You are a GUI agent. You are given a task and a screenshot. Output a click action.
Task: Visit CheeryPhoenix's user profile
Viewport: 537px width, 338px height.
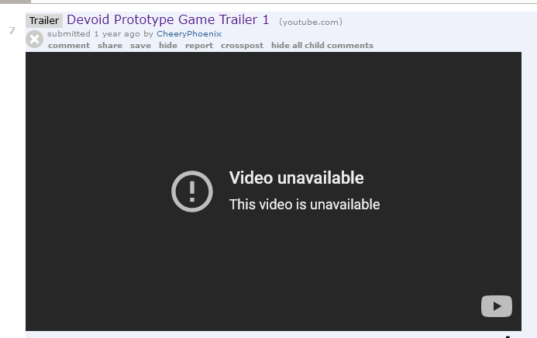point(189,34)
